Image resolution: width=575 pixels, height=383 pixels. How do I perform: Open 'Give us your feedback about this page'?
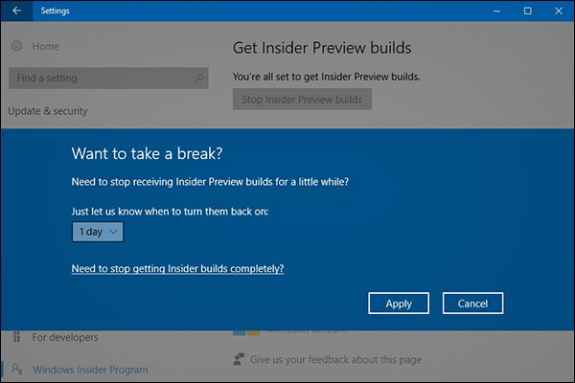tap(335, 360)
